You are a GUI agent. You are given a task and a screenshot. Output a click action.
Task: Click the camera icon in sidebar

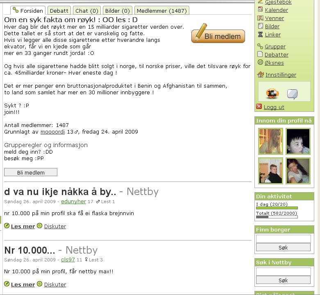(x=272, y=93)
